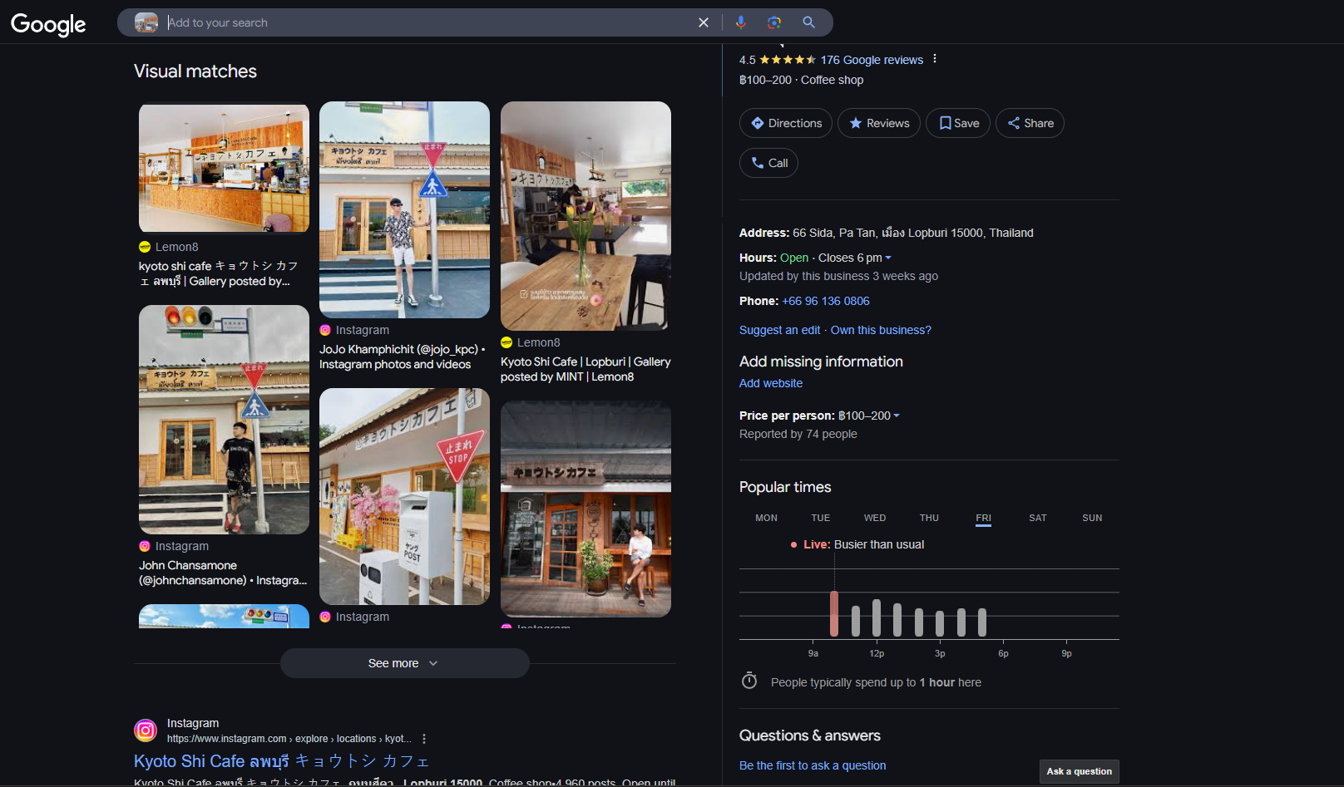Expand the opening hours dropdown arrow
This screenshot has height=787, width=1344.
point(888,258)
